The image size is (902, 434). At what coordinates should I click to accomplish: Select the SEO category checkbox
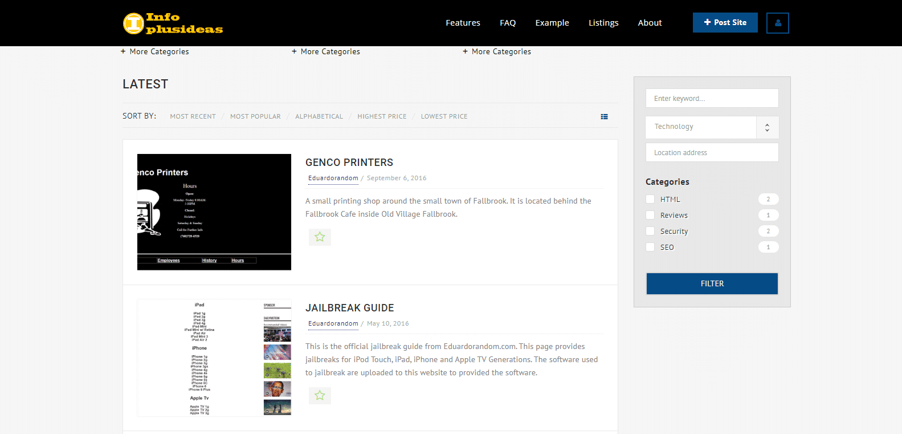point(650,248)
